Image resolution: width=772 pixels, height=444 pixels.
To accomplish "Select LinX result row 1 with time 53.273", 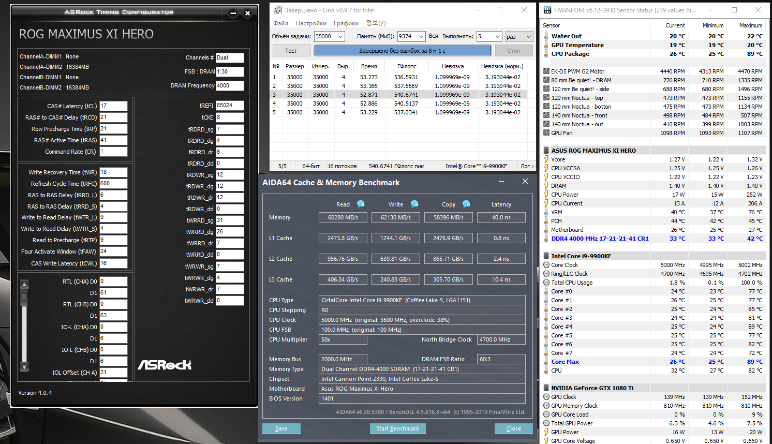I will coord(399,77).
